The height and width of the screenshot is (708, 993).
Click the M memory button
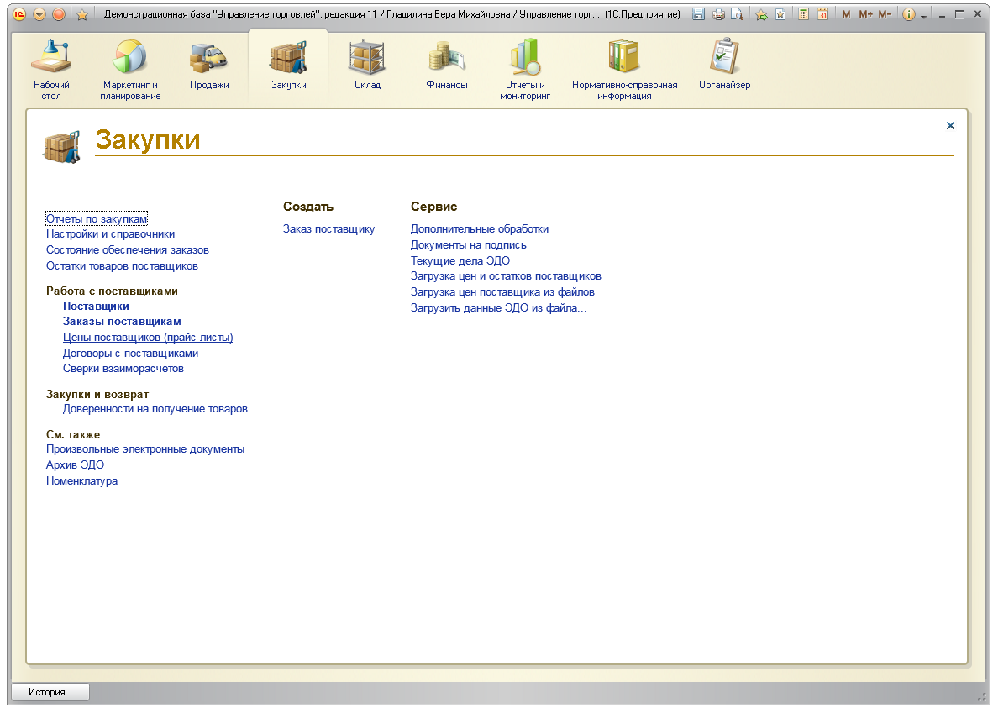click(x=846, y=14)
